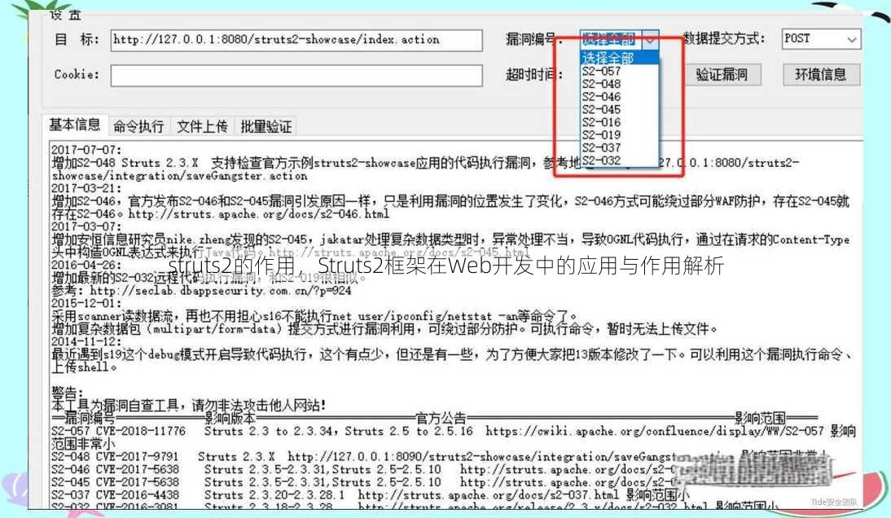Image resolution: width=891 pixels, height=518 pixels.
Task: Click the seclab.dbappsecurity.com.cn URL text
Action: click(221, 291)
